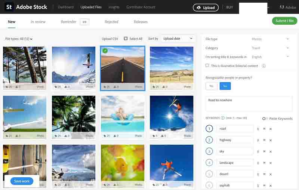299x190 pixels.
Task: Click the Adobe Stock St logo
Action: point(10,7)
